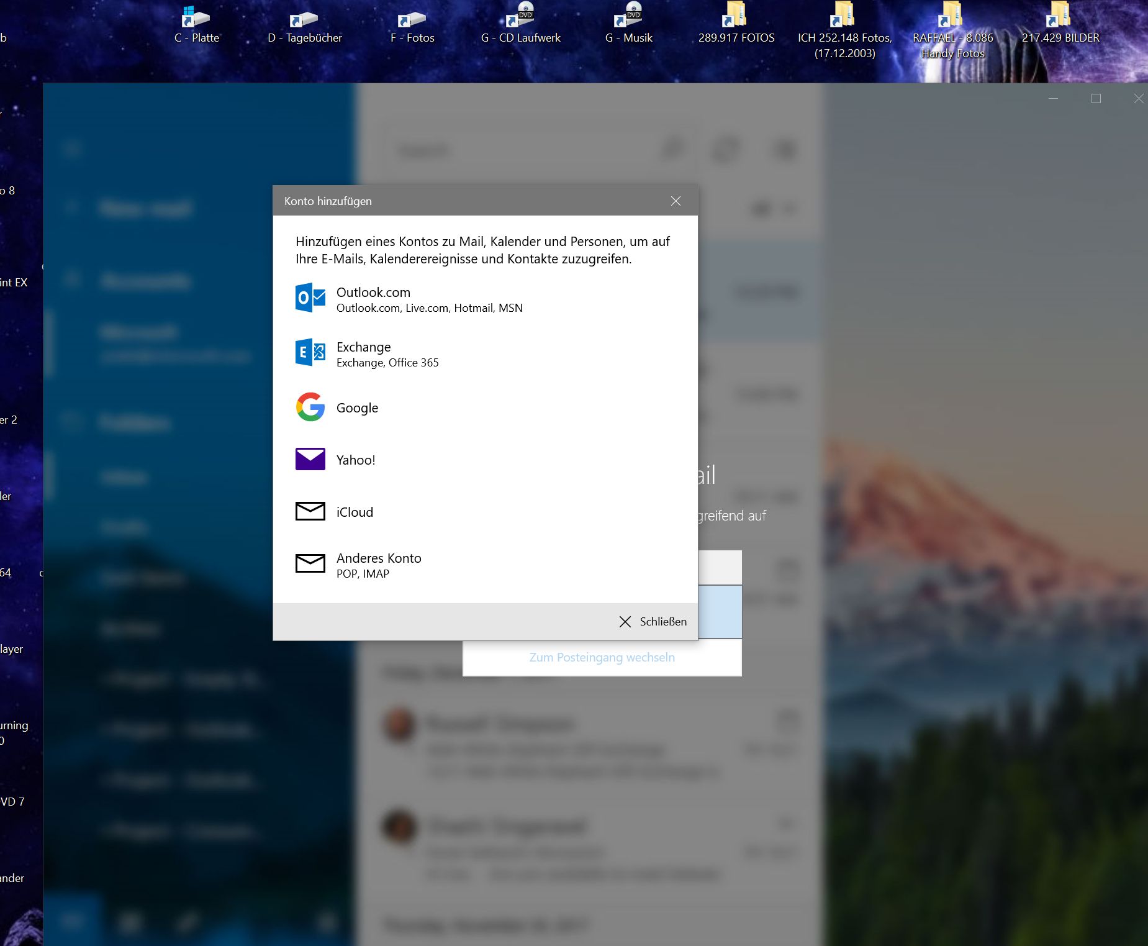Image resolution: width=1148 pixels, height=946 pixels.
Task: Click the Schließen button
Action: pyautogui.click(x=653, y=622)
